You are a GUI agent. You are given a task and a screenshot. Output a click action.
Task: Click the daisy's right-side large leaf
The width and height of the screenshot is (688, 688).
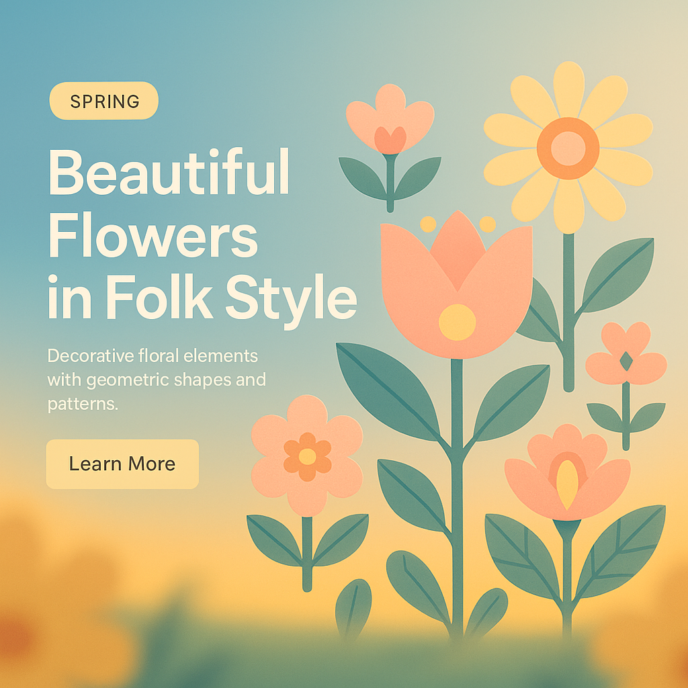pos(618,275)
